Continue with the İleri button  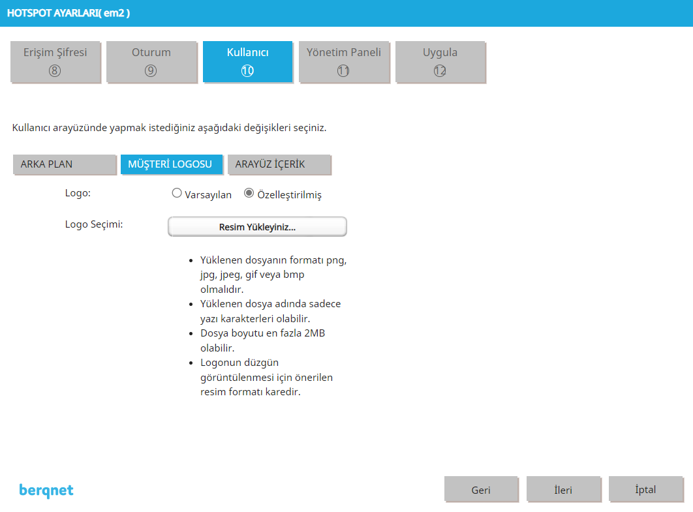[x=563, y=489]
